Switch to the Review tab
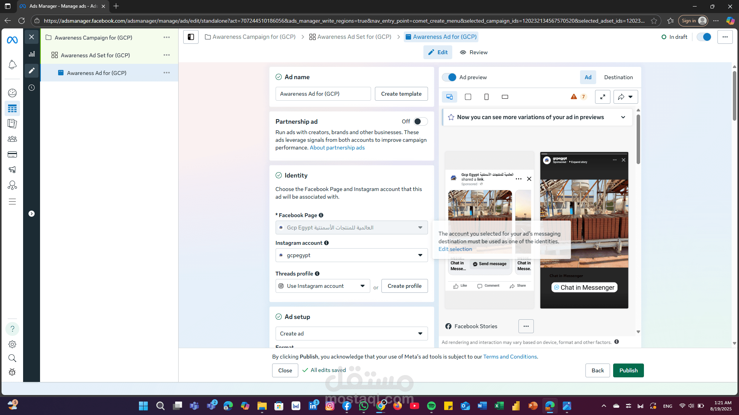Image resolution: width=739 pixels, height=415 pixels. [x=474, y=52]
